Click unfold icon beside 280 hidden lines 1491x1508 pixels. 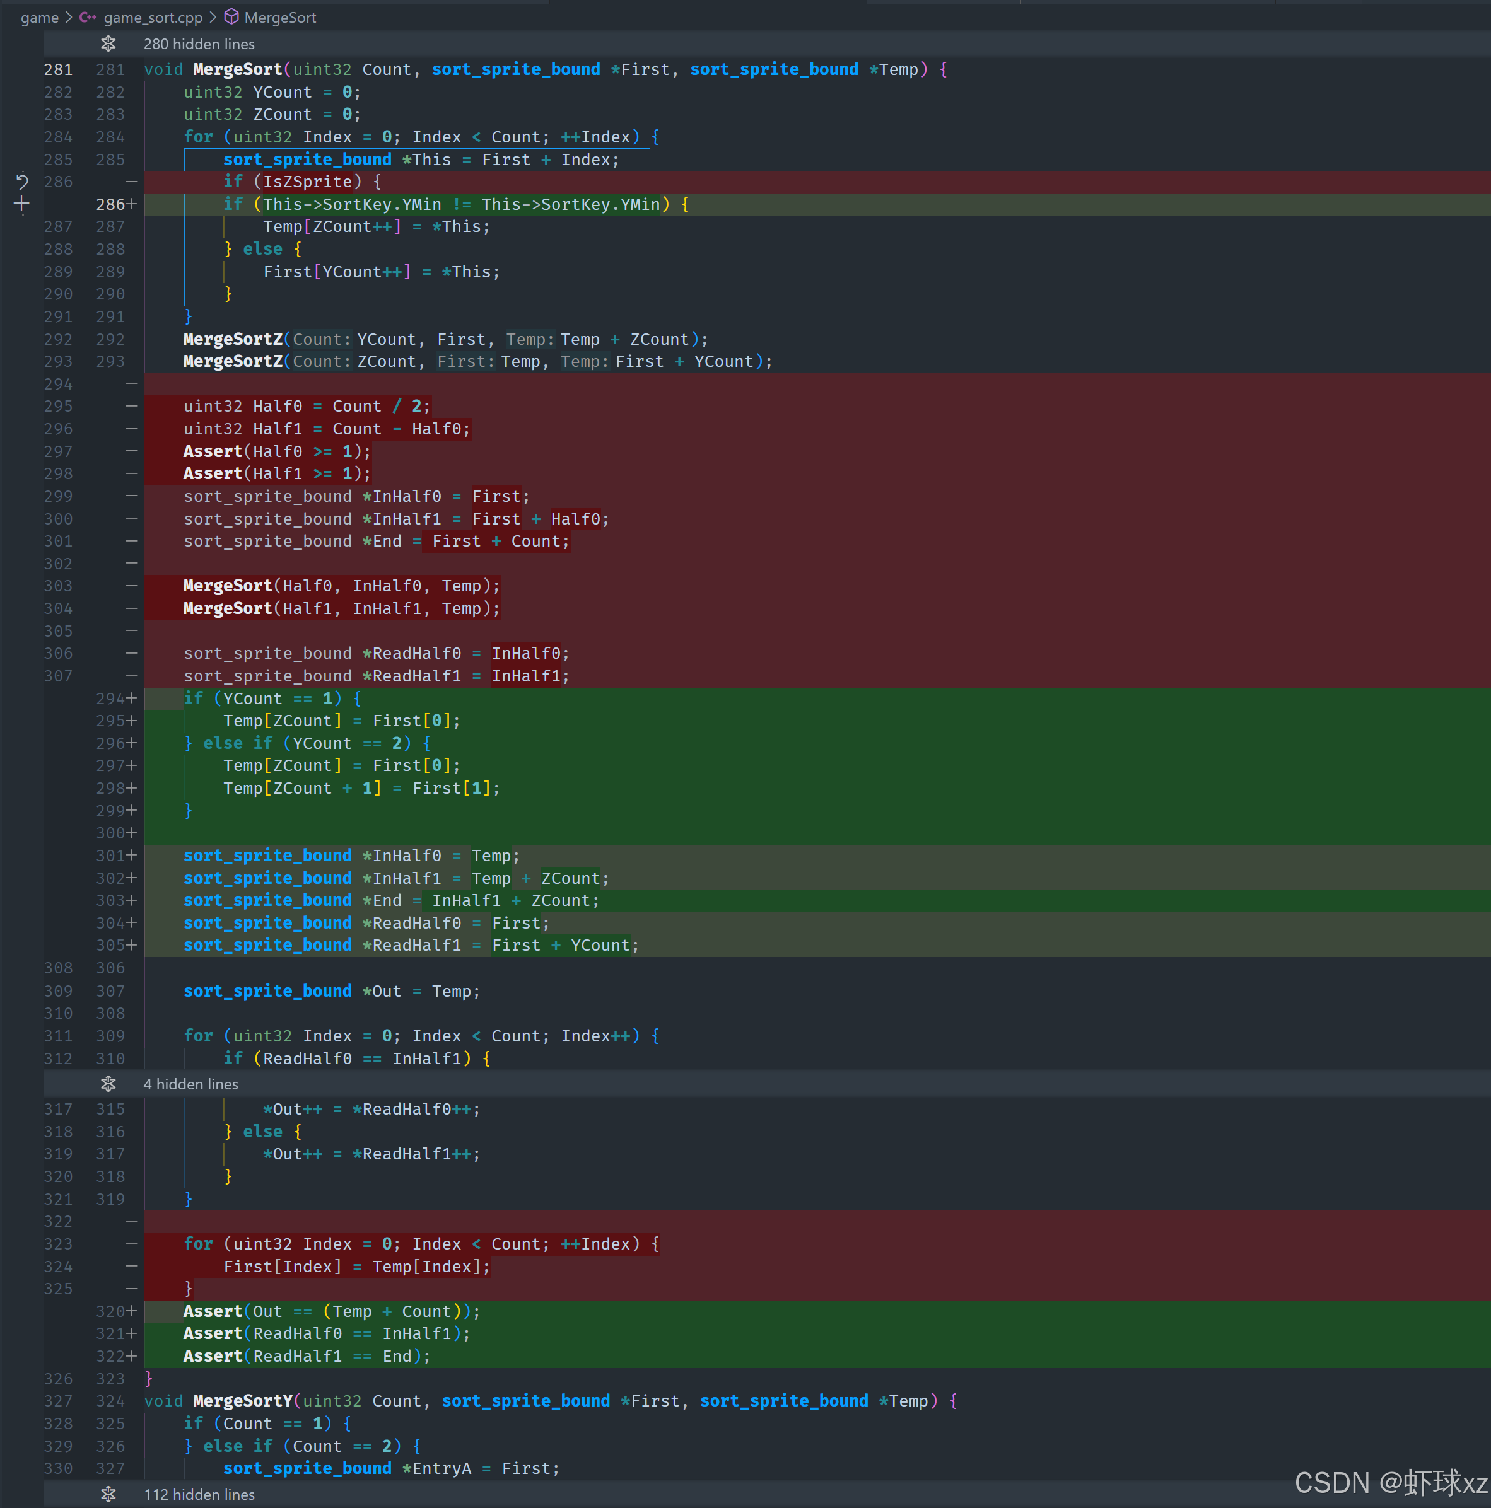[x=108, y=43]
